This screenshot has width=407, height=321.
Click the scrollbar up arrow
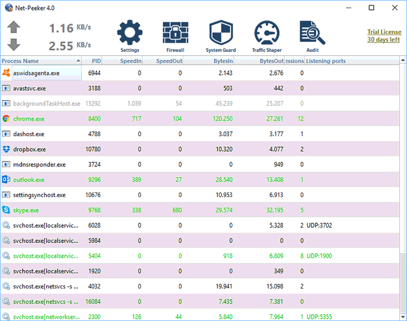[x=403, y=60]
